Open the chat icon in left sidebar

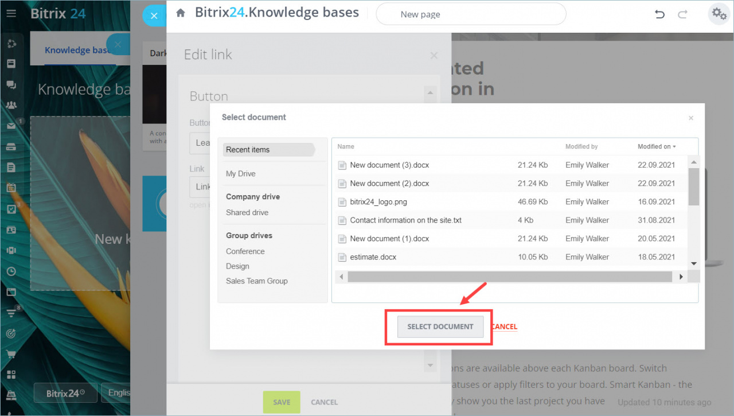[x=11, y=84]
